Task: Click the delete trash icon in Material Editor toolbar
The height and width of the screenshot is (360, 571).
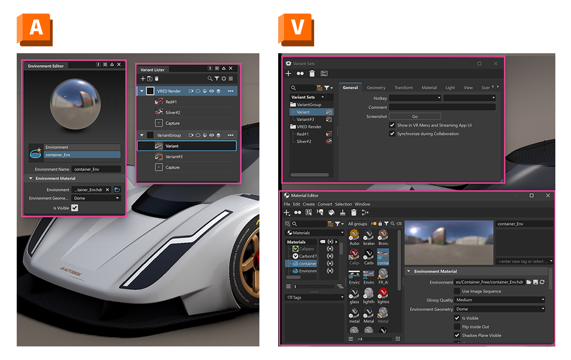Action: point(353,212)
